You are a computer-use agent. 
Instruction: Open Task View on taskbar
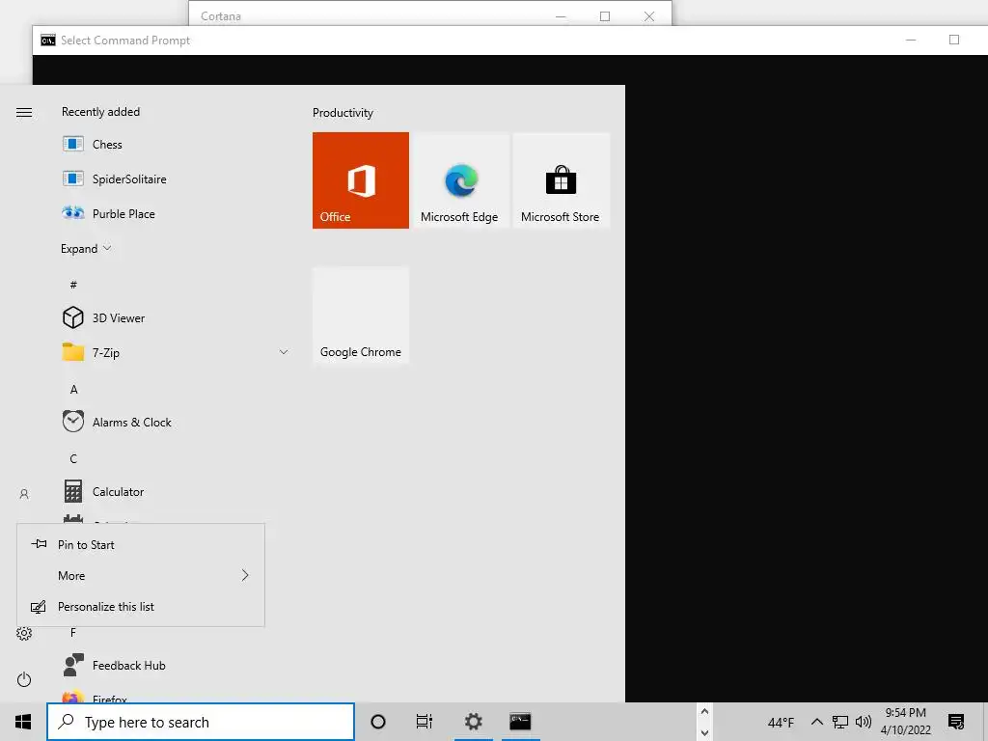pyautogui.click(x=425, y=722)
